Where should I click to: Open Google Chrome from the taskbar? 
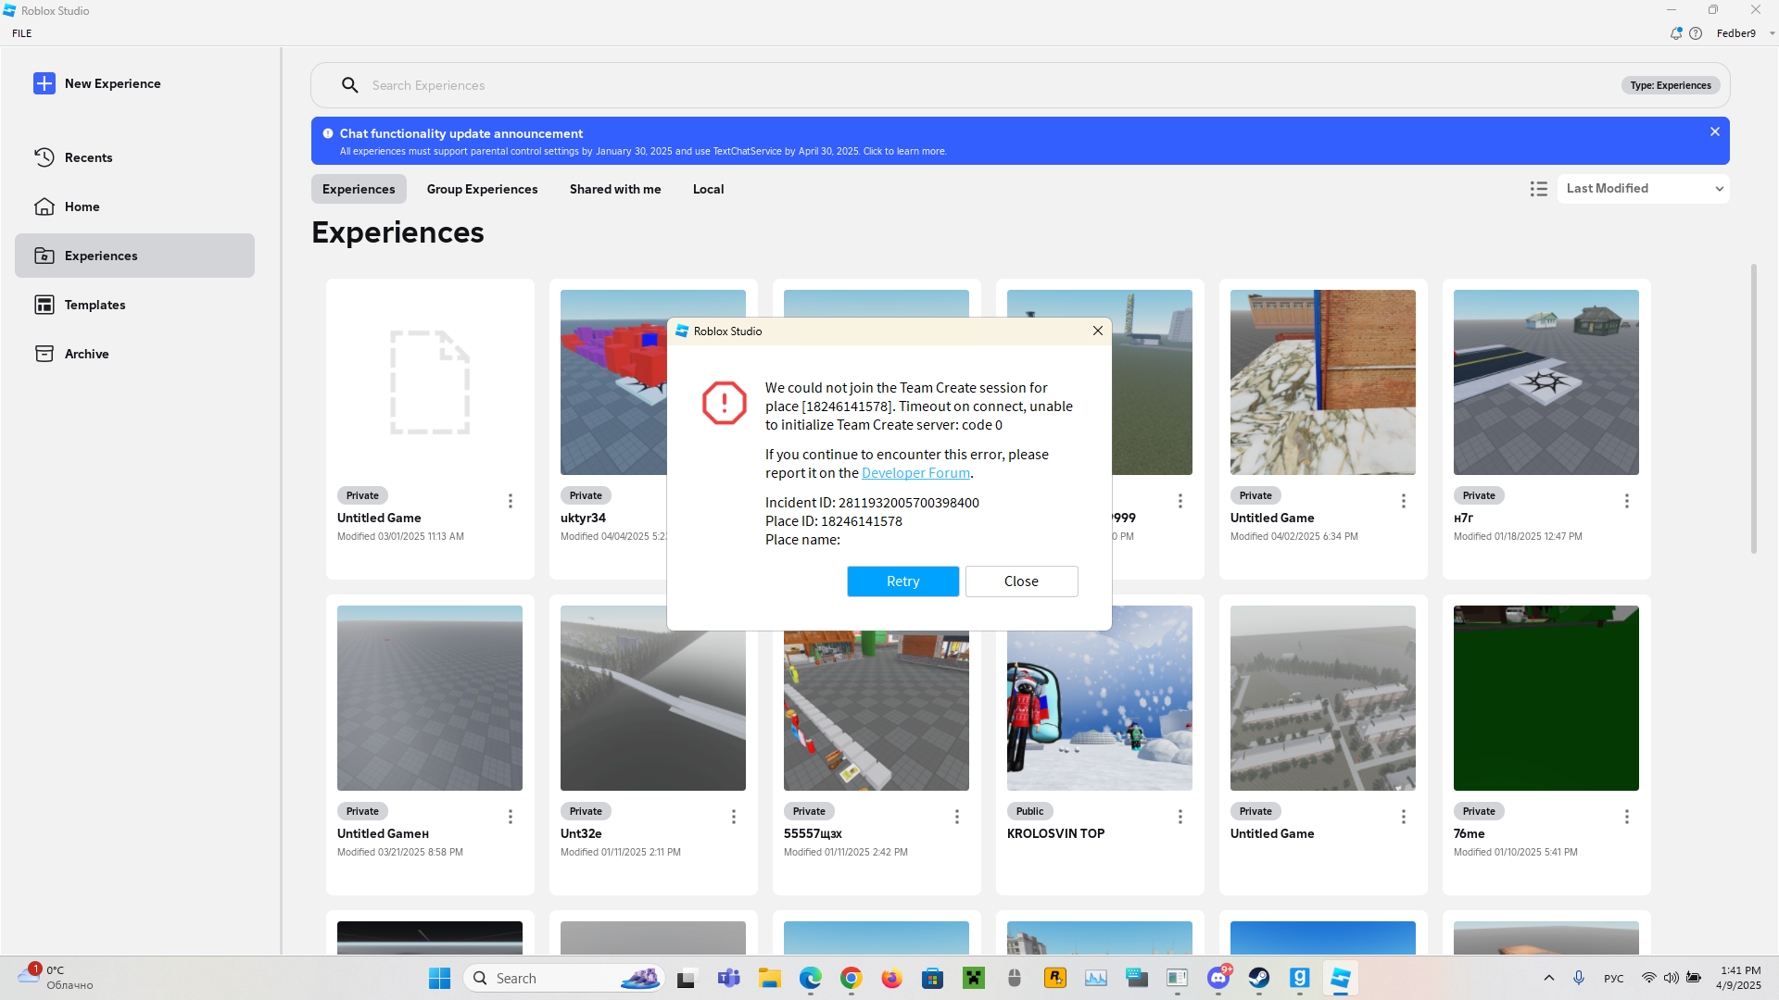[852, 978]
